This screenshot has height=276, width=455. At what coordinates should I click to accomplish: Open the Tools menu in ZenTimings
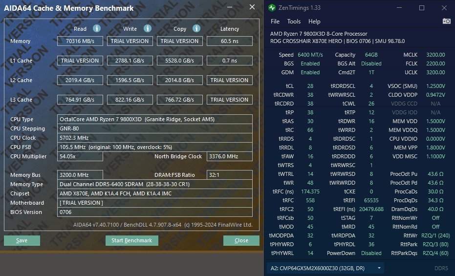click(294, 21)
